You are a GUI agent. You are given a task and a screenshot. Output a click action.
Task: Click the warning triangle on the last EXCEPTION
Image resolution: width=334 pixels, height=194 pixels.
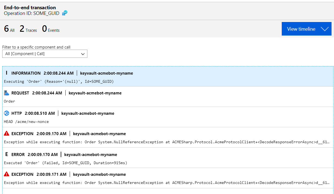(6, 174)
